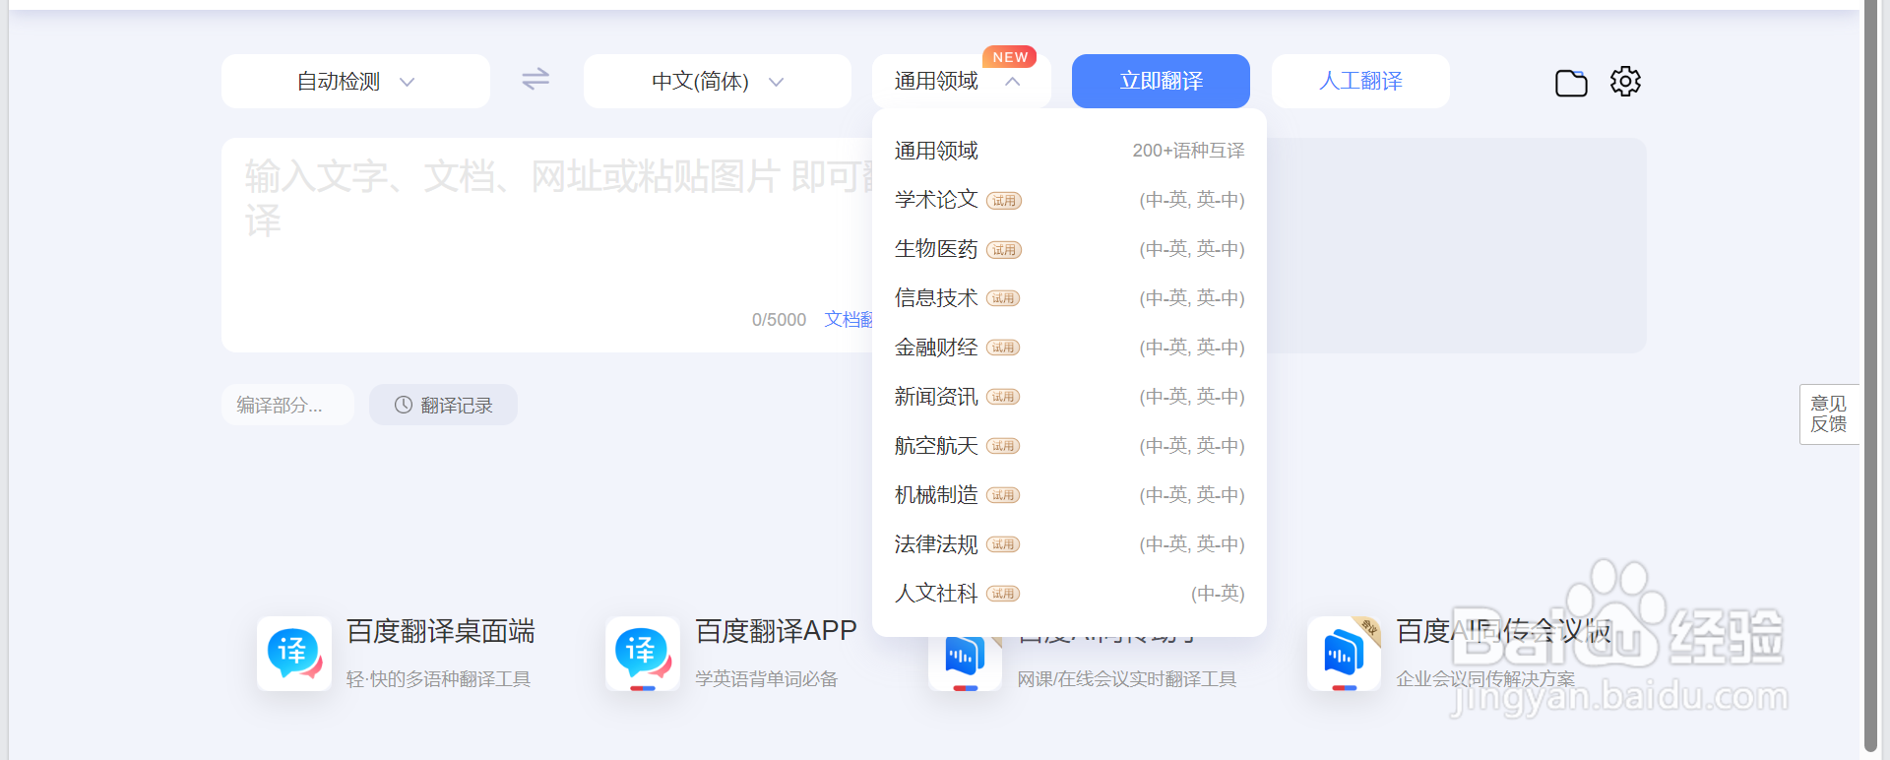Select 生物医药 domain option
Screen dimensions: 1890x760
pos(1069,249)
